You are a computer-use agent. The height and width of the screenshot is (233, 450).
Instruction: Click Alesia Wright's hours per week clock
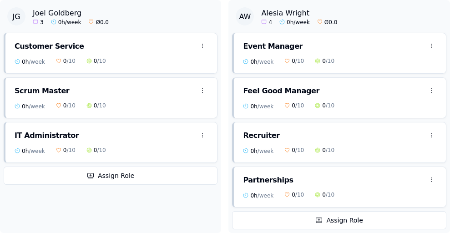[282, 22]
